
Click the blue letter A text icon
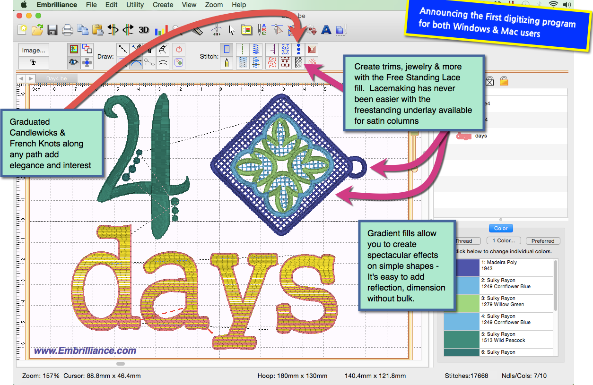(325, 30)
